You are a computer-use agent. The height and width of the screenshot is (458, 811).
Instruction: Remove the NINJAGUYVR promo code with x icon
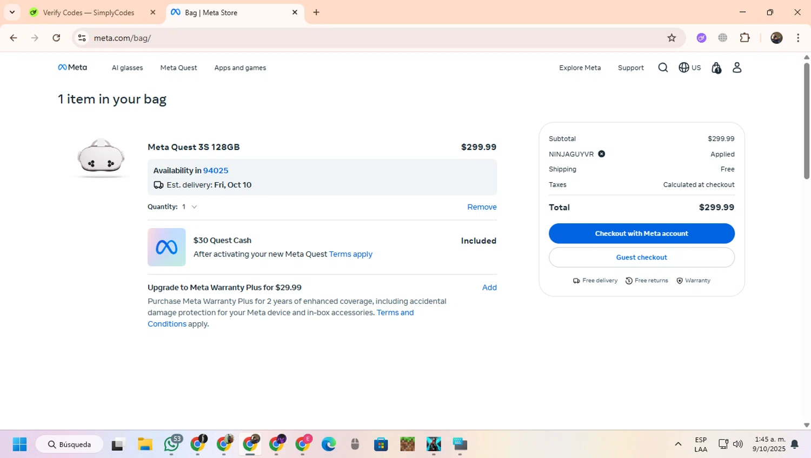[601, 154]
